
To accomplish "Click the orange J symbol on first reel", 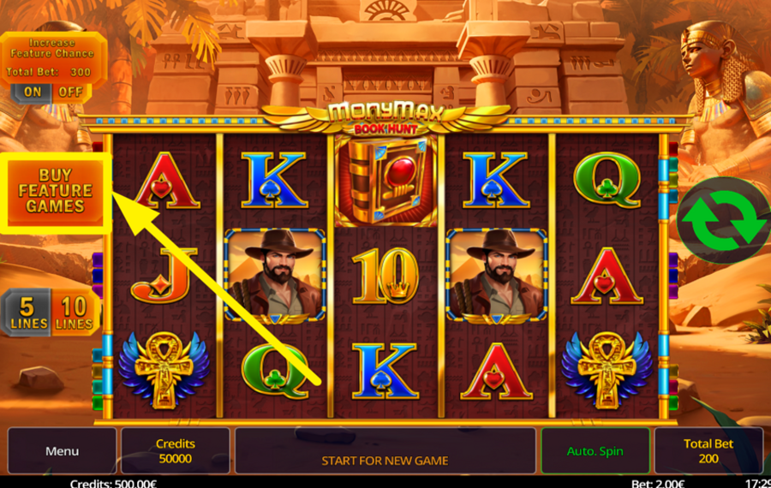I will 164,275.
